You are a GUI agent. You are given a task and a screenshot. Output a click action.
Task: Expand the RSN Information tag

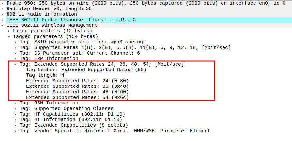point(16,103)
